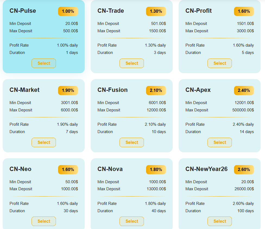Click the 2.40% badge on CN-Apex
Image resolution: width=265 pixels, height=229 pixels.
[x=244, y=91]
